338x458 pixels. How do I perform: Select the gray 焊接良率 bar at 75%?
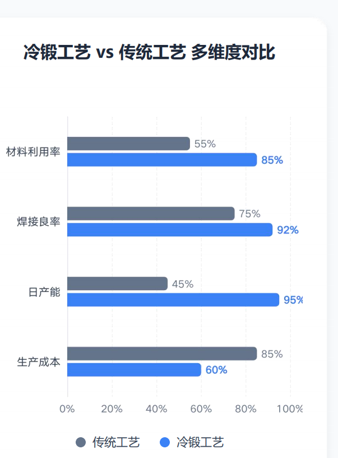151,213
